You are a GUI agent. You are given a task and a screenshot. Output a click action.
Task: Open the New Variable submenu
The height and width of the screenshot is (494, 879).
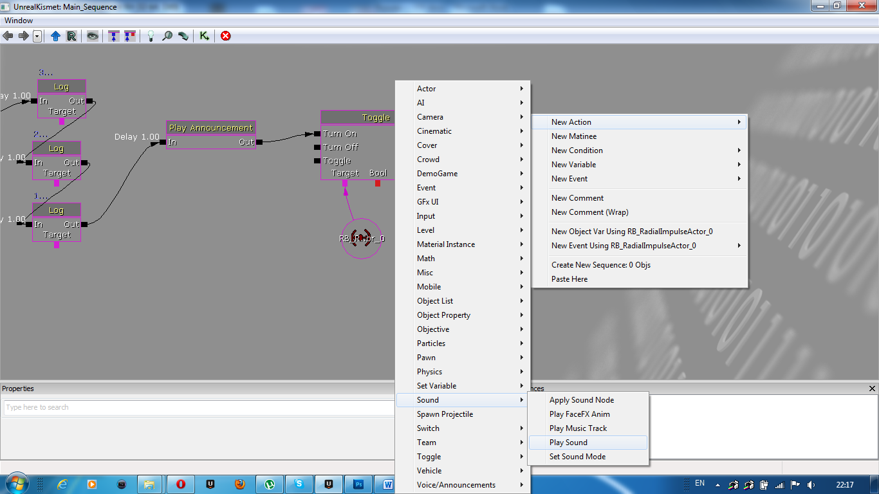click(x=639, y=165)
